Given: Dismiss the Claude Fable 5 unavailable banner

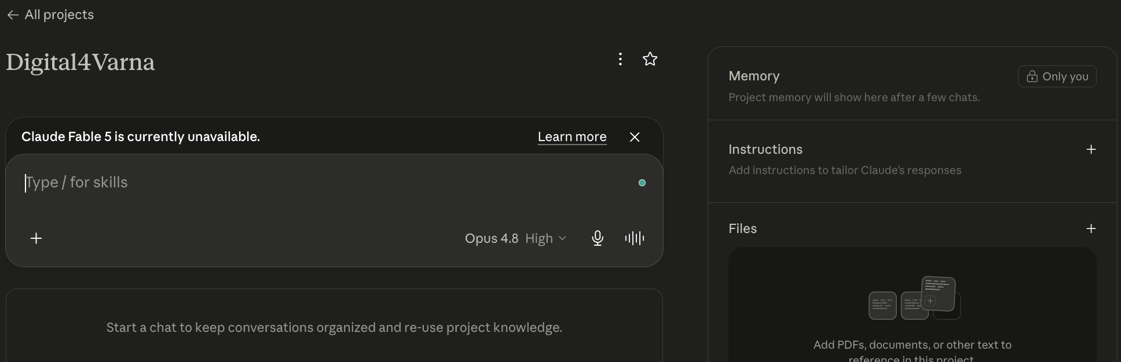Looking at the screenshot, I should [x=635, y=137].
